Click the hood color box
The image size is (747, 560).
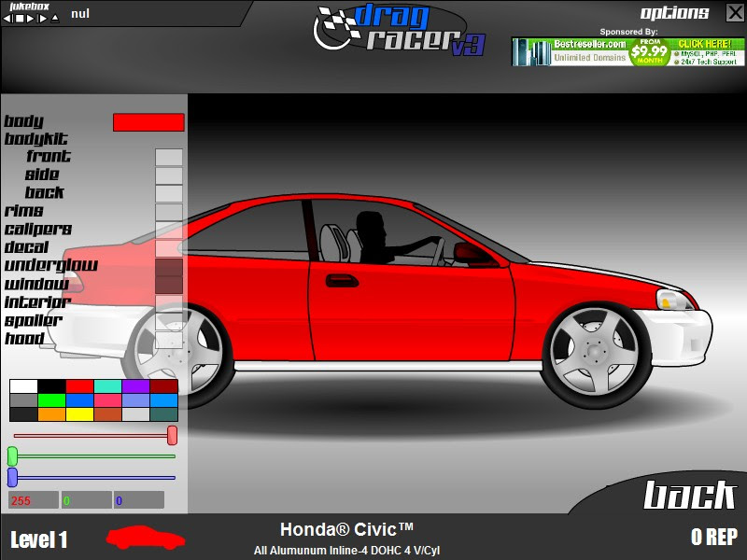pos(169,340)
